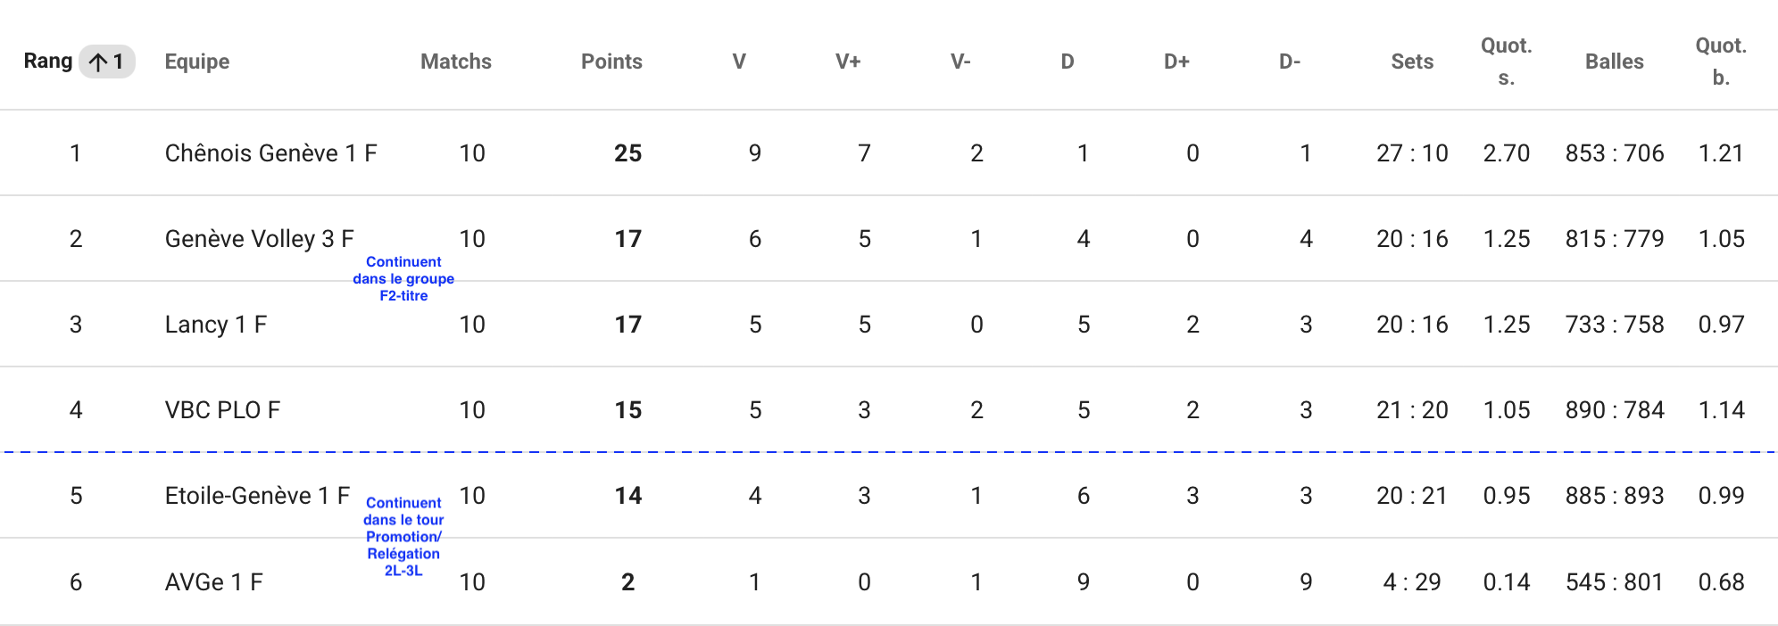The width and height of the screenshot is (1778, 626).
Task: Select the AVGe 1 F team
Action: tap(214, 582)
